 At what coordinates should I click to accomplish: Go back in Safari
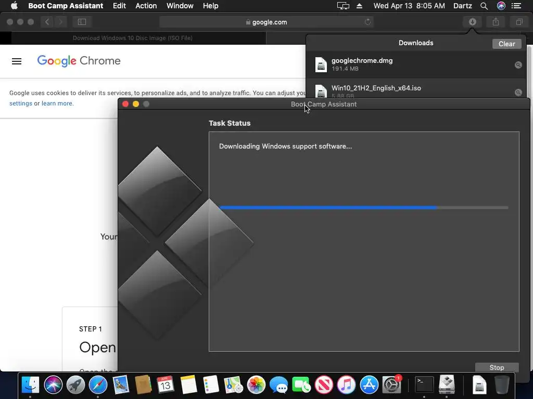[47, 22]
